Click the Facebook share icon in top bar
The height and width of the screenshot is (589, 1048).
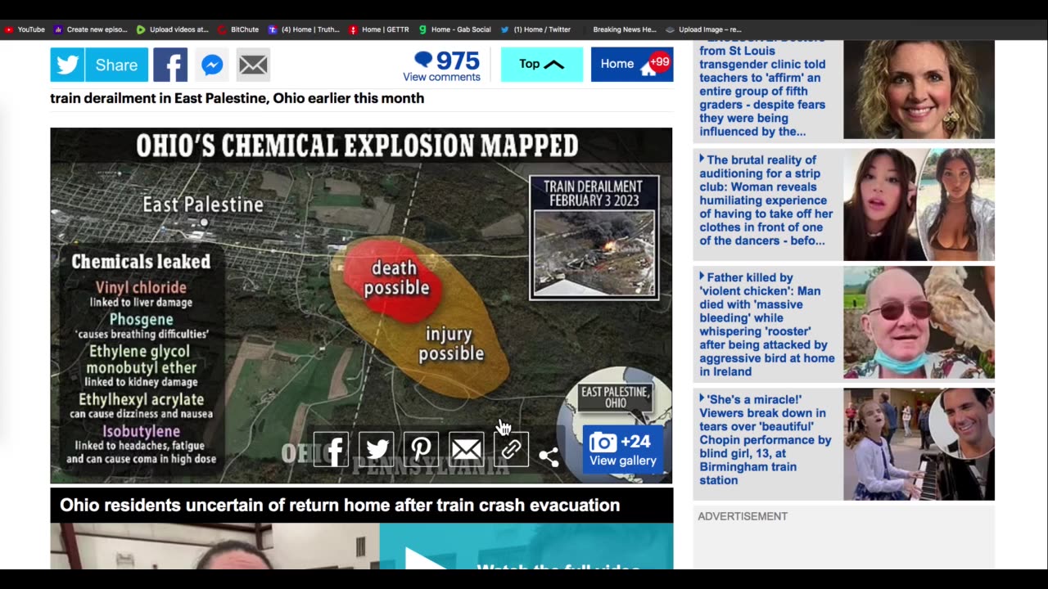170,65
